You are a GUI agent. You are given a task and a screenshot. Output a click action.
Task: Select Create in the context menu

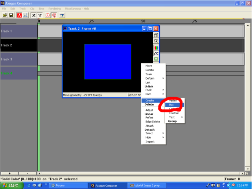pyautogui.click(x=153, y=100)
